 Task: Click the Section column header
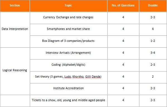click(x=15, y=6)
